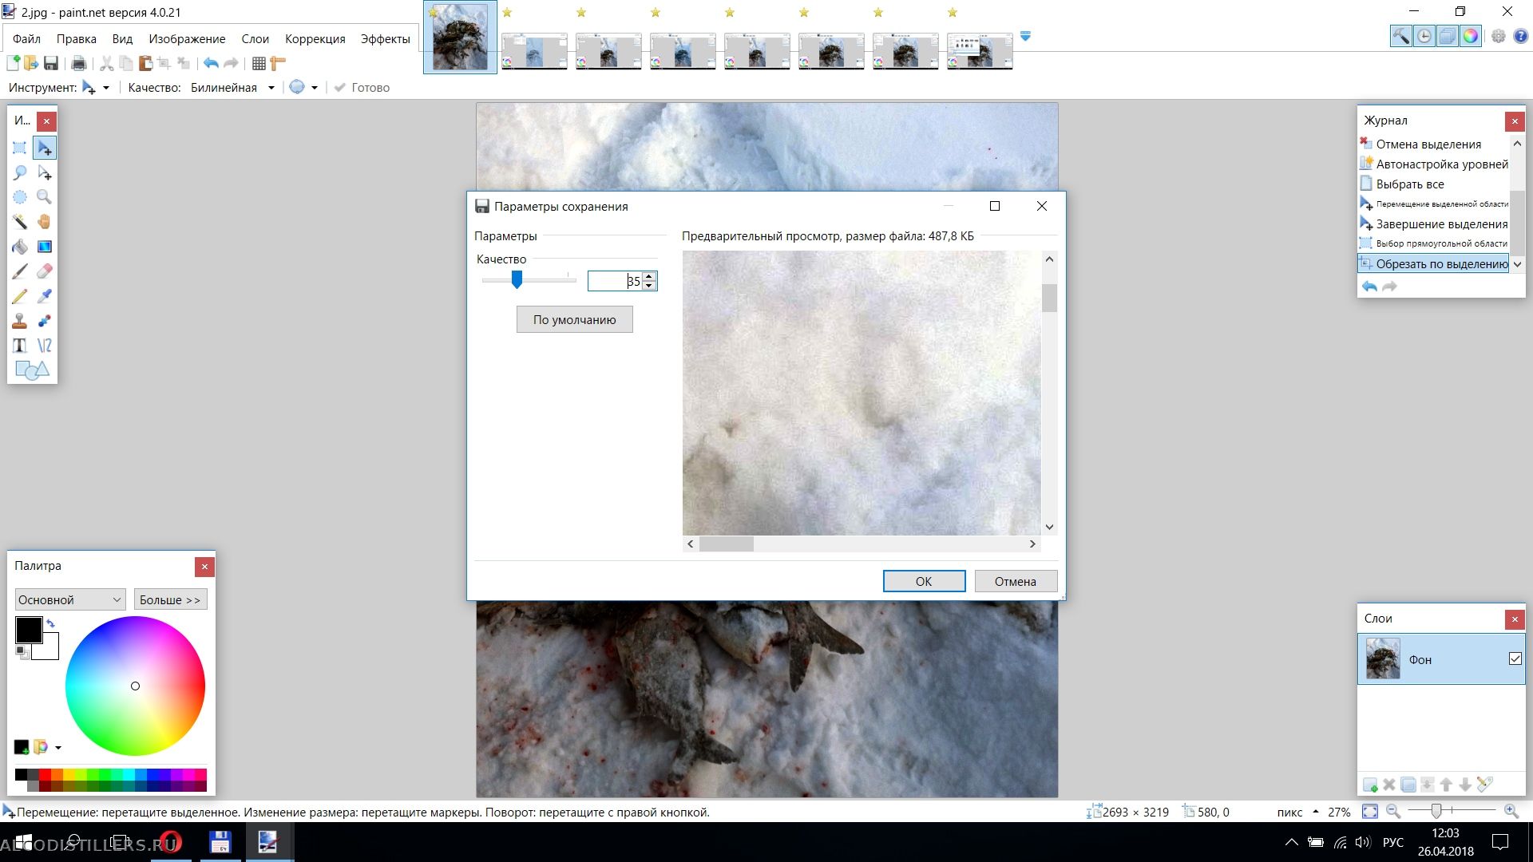The image size is (1533, 862).
Task: Open the Эффекты menu
Action: tap(385, 39)
